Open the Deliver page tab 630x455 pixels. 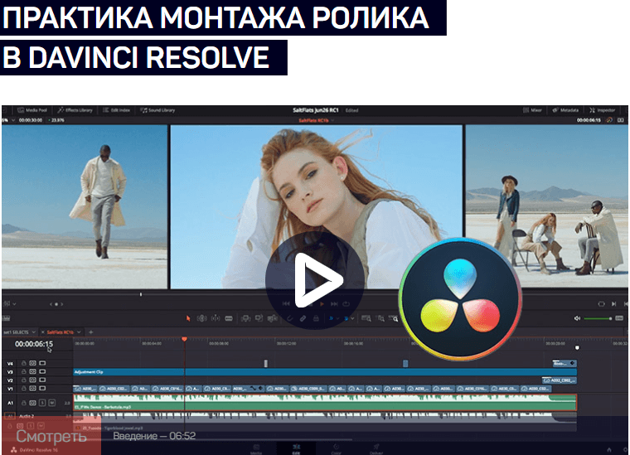[376, 449]
